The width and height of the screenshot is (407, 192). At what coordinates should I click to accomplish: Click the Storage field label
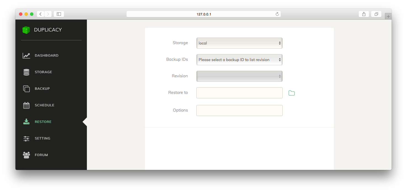pyautogui.click(x=180, y=43)
